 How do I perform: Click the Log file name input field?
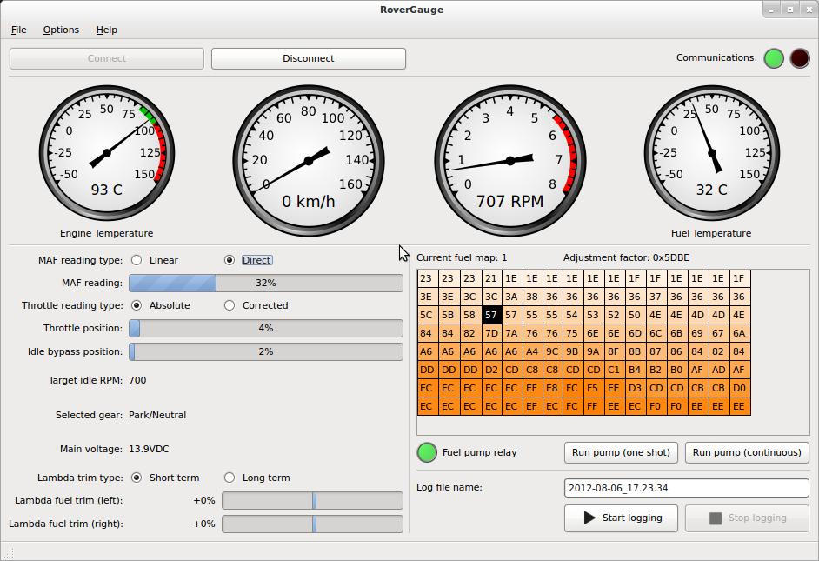[686, 488]
